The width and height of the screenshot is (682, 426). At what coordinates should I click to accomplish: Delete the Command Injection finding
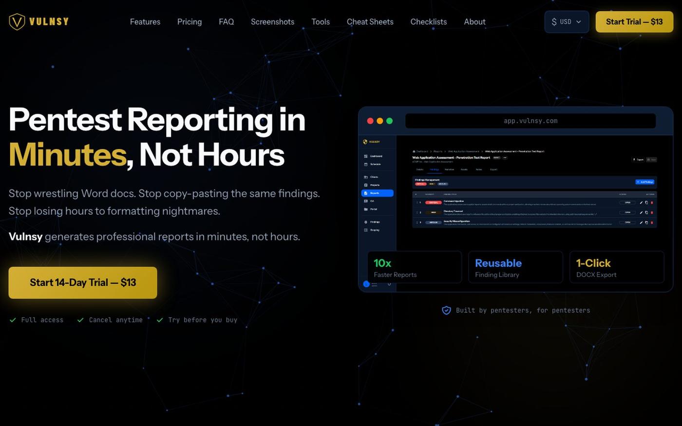coord(652,203)
